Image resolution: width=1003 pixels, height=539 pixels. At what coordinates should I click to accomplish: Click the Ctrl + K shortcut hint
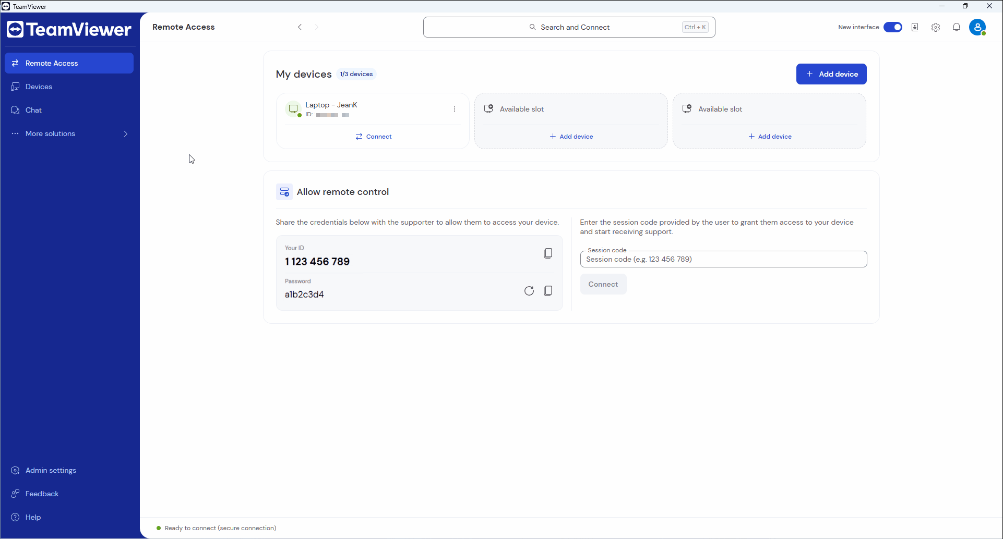click(x=695, y=27)
